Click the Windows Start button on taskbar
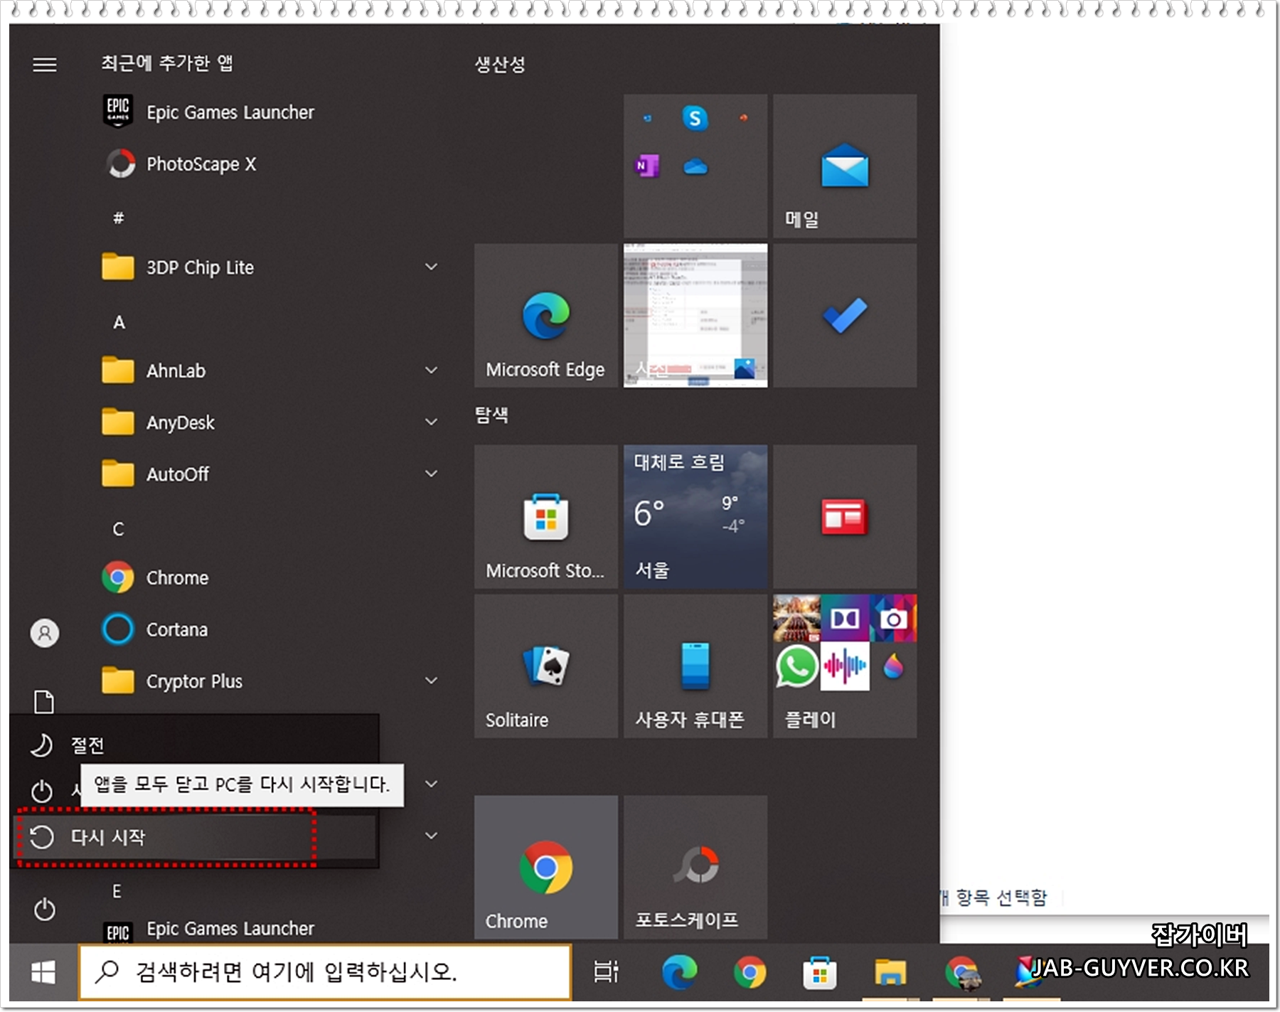The image size is (1280, 1012). pyautogui.click(x=43, y=971)
